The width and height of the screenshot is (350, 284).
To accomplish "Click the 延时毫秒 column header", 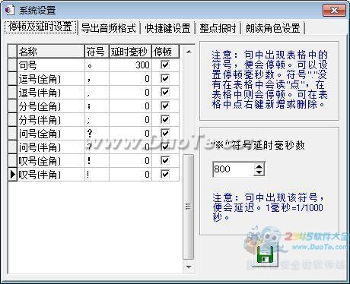I will click(x=130, y=52).
